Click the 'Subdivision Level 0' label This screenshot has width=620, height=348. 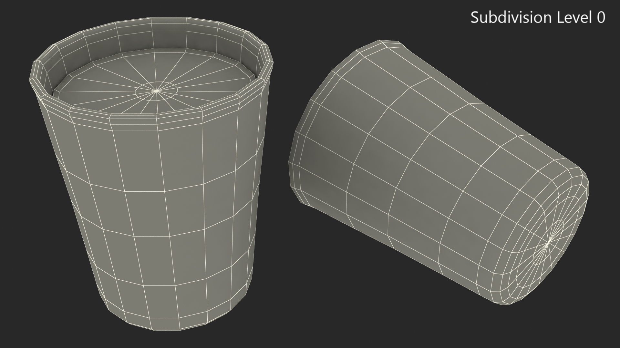[x=538, y=17]
